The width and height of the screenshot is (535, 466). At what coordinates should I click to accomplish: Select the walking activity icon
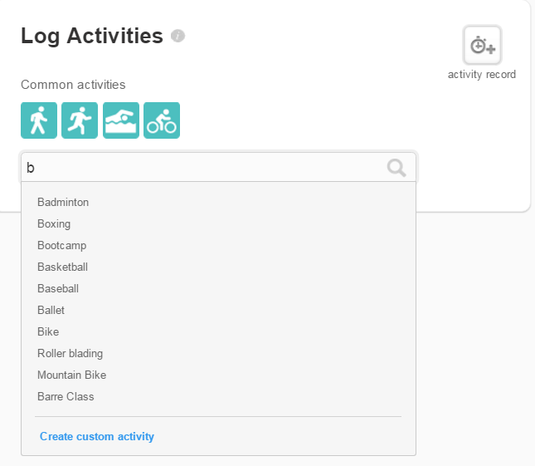point(39,120)
